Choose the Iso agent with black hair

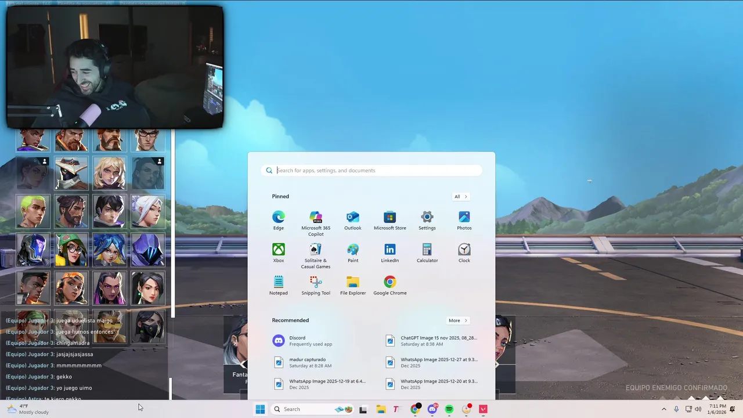[x=110, y=211]
